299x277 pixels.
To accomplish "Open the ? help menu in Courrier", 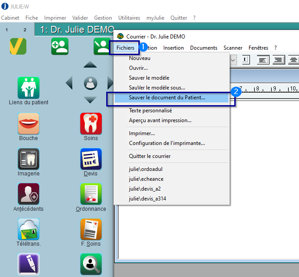I will [275, 48].
